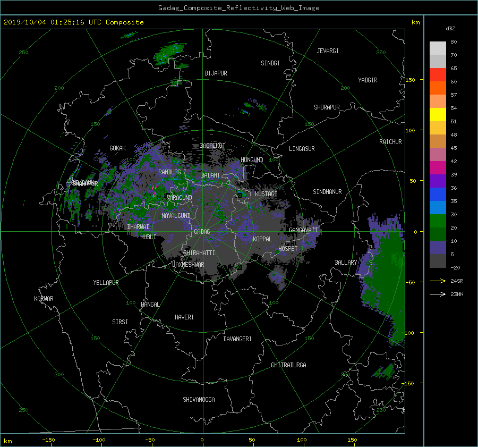The height and width of the screenshot is (447, 478).
Task: Click the DHARWAD city label
Action: click(x=138, y=227)
